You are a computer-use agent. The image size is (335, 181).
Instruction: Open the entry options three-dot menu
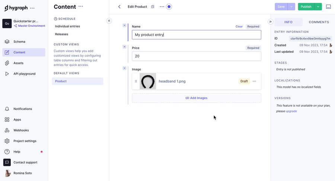(162, 7)
